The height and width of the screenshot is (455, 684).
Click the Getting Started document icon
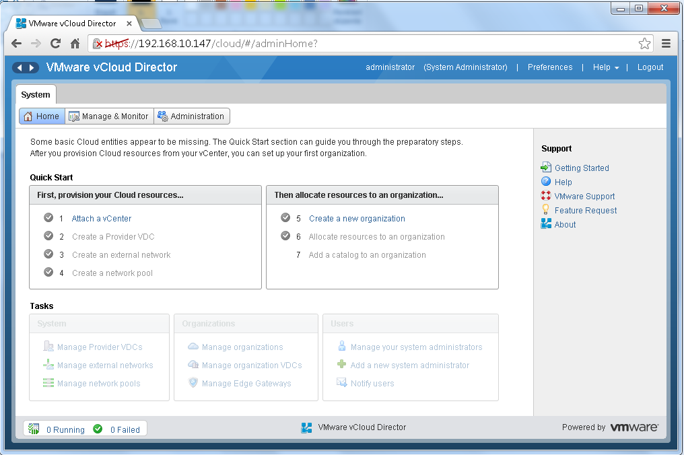coord(546,167)
